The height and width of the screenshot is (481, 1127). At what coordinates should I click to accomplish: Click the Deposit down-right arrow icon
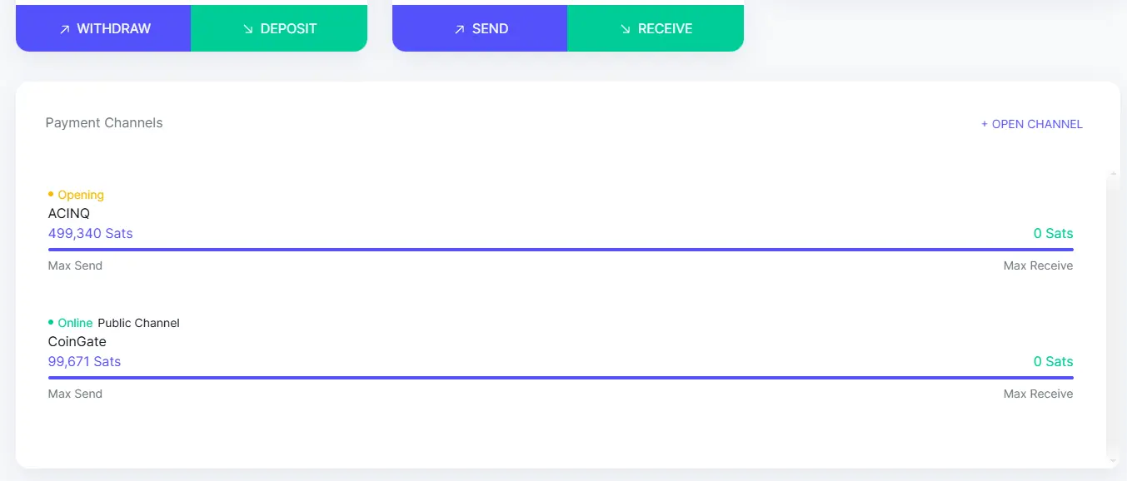[247, 29]
